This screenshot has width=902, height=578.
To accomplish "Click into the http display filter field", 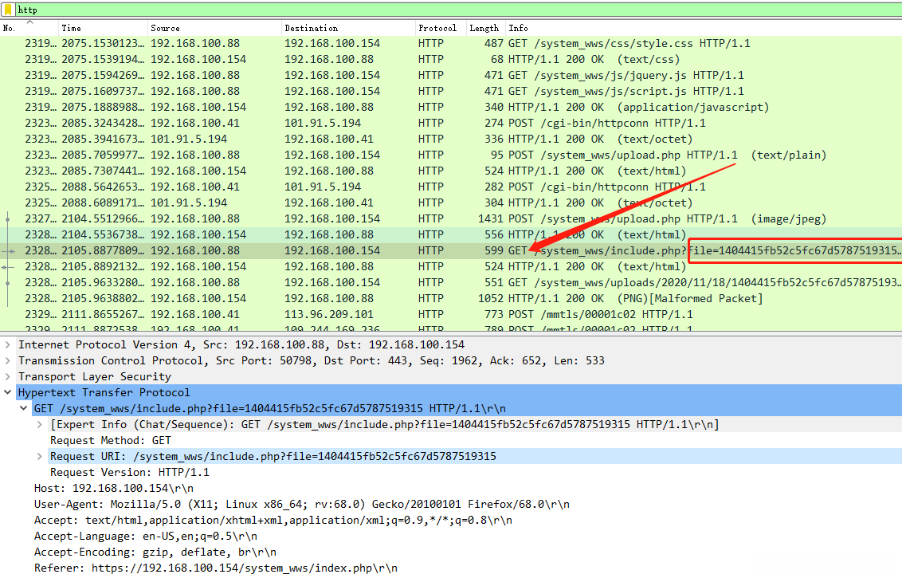I will [x=458, y=10].
